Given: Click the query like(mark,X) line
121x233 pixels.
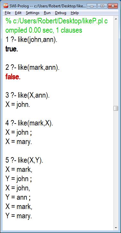Looking at the screenshot, I should coord(29,123).
